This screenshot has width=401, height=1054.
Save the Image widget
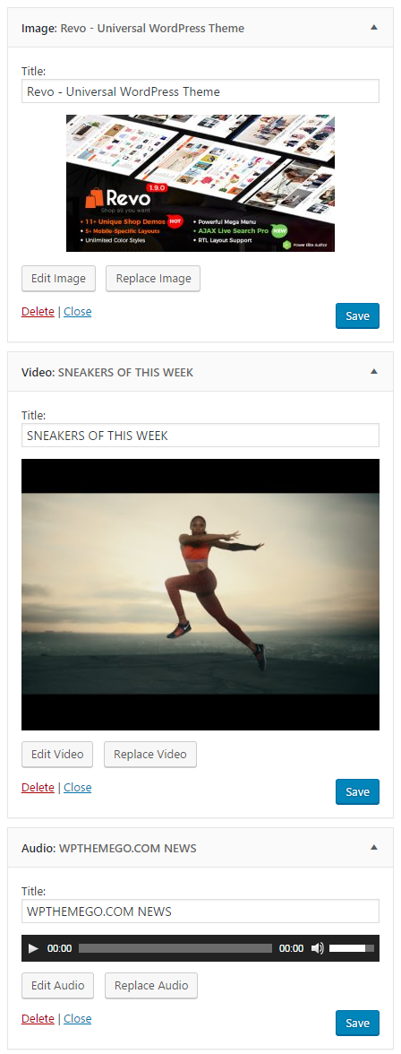pyautogui.click(x=357, y=315)
